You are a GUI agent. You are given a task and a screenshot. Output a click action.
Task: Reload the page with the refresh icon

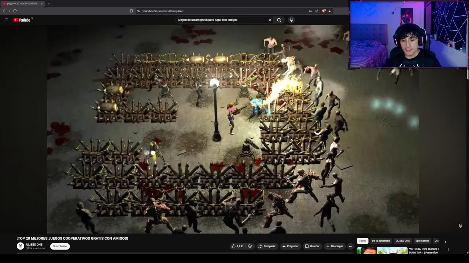click(x=15, y=11)
